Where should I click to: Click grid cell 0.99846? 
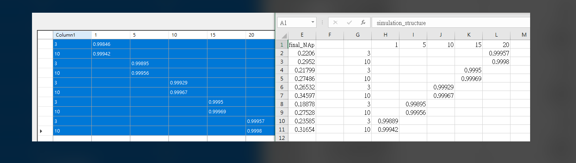[111, 44]
